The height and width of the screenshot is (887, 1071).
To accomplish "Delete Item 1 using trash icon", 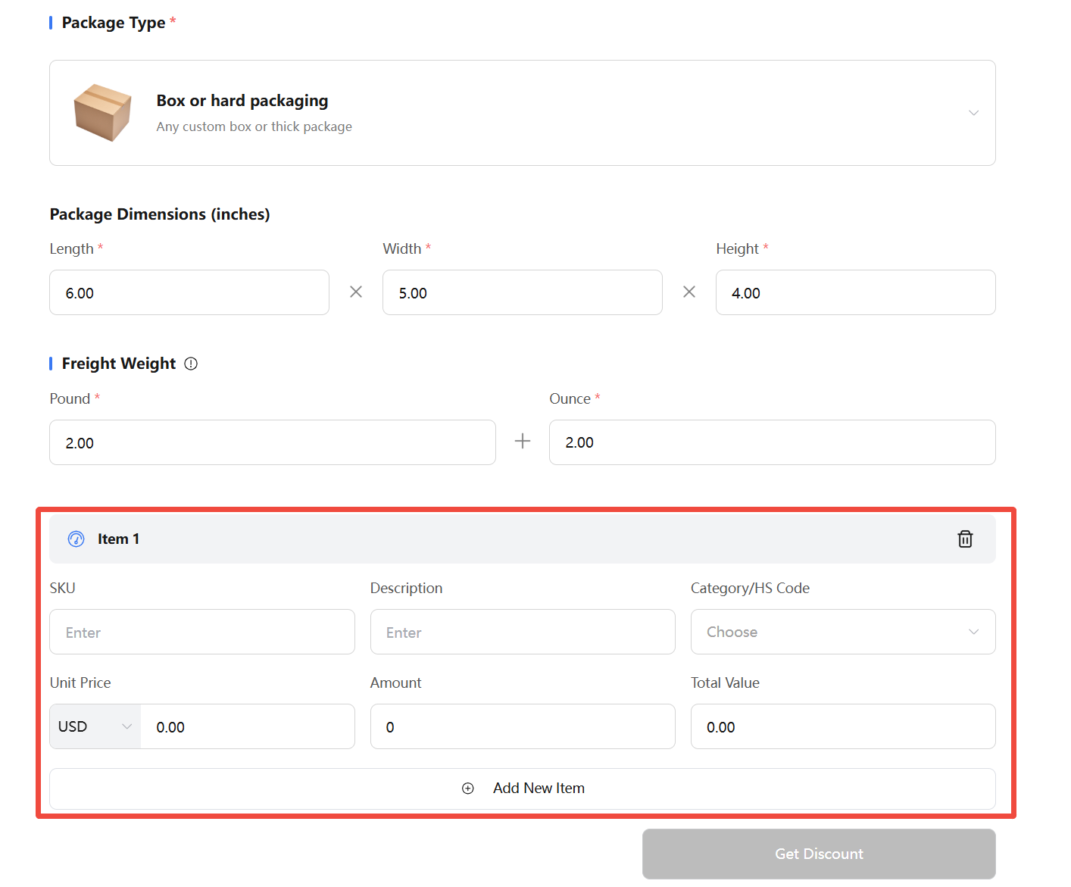I will [964, 539].
